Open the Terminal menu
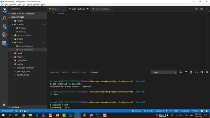The width and height of the screenshot is (210, 118). click(36, 5)
